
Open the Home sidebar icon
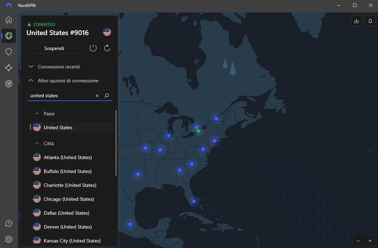click(9, 20)
